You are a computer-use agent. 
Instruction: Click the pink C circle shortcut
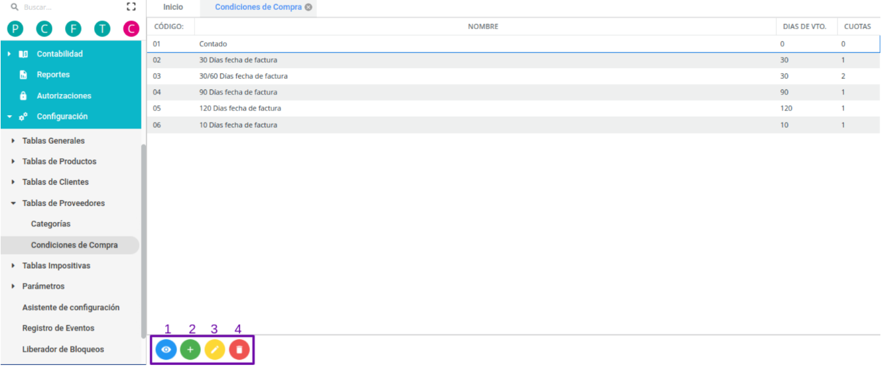(x=131, y=28)
